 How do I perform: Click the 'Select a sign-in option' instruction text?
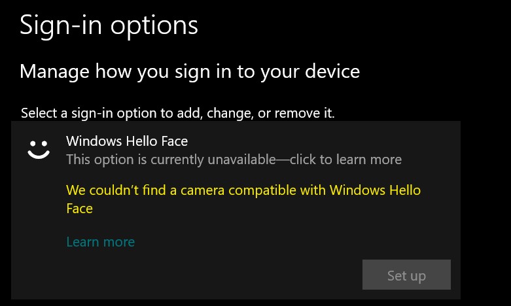[177, 113]
